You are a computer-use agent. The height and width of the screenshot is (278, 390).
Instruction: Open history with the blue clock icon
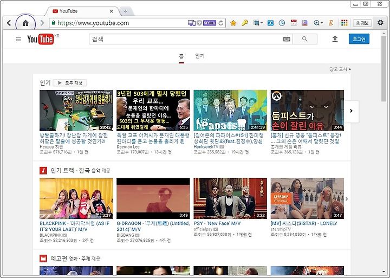[x=282, y=23]
